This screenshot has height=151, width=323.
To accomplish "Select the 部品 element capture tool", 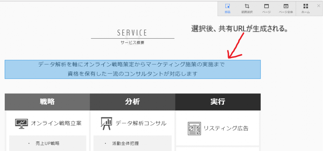I will pyautogui.click(x=227, y=8).
